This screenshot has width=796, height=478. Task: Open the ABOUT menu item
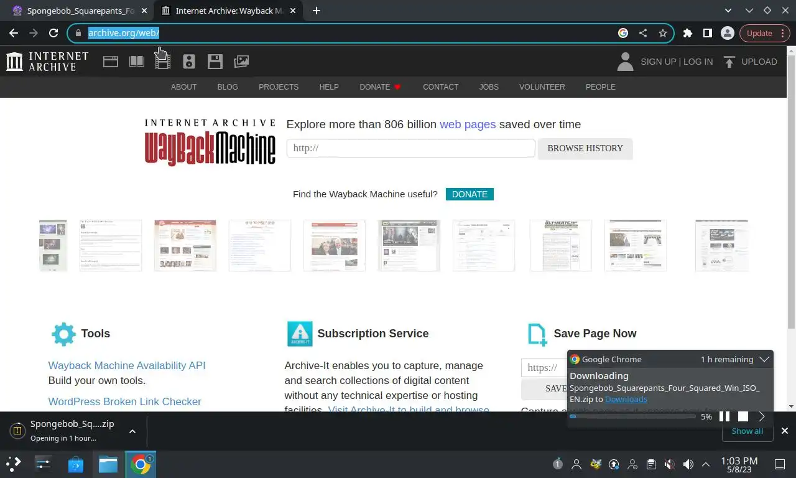(183, 87)
